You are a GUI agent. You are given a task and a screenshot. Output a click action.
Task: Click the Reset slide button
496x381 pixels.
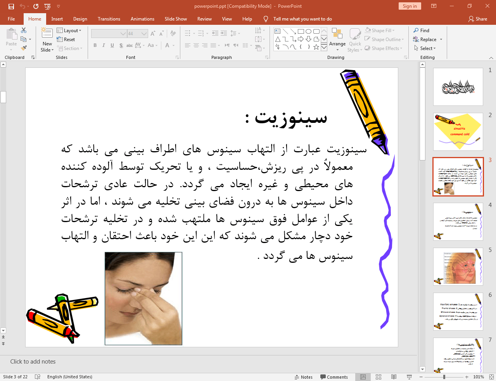(x=66, y=39)
